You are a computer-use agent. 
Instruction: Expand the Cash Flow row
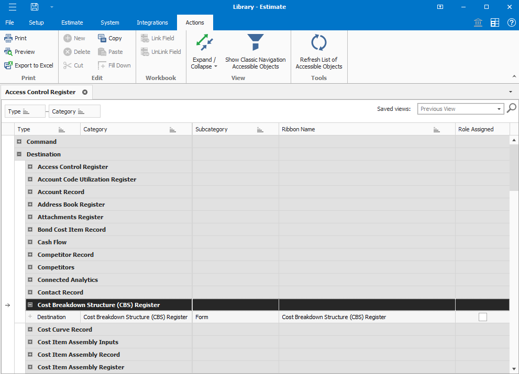[x=30, y=242]
